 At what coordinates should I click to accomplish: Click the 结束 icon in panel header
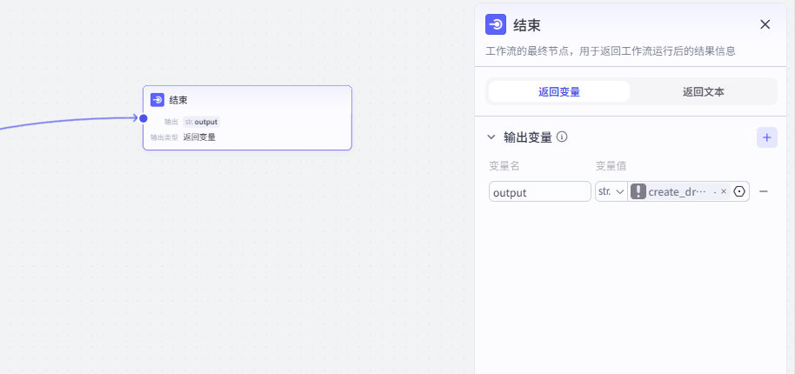pos(496,24)
